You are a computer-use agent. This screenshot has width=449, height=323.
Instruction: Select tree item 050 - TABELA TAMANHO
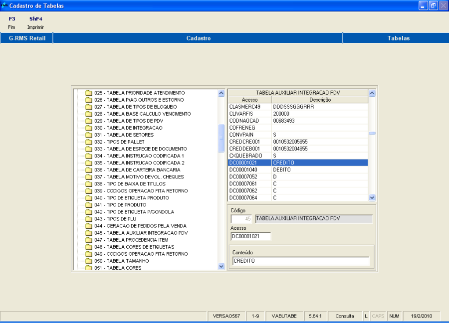pyautogui.click(x=121, y=261)
